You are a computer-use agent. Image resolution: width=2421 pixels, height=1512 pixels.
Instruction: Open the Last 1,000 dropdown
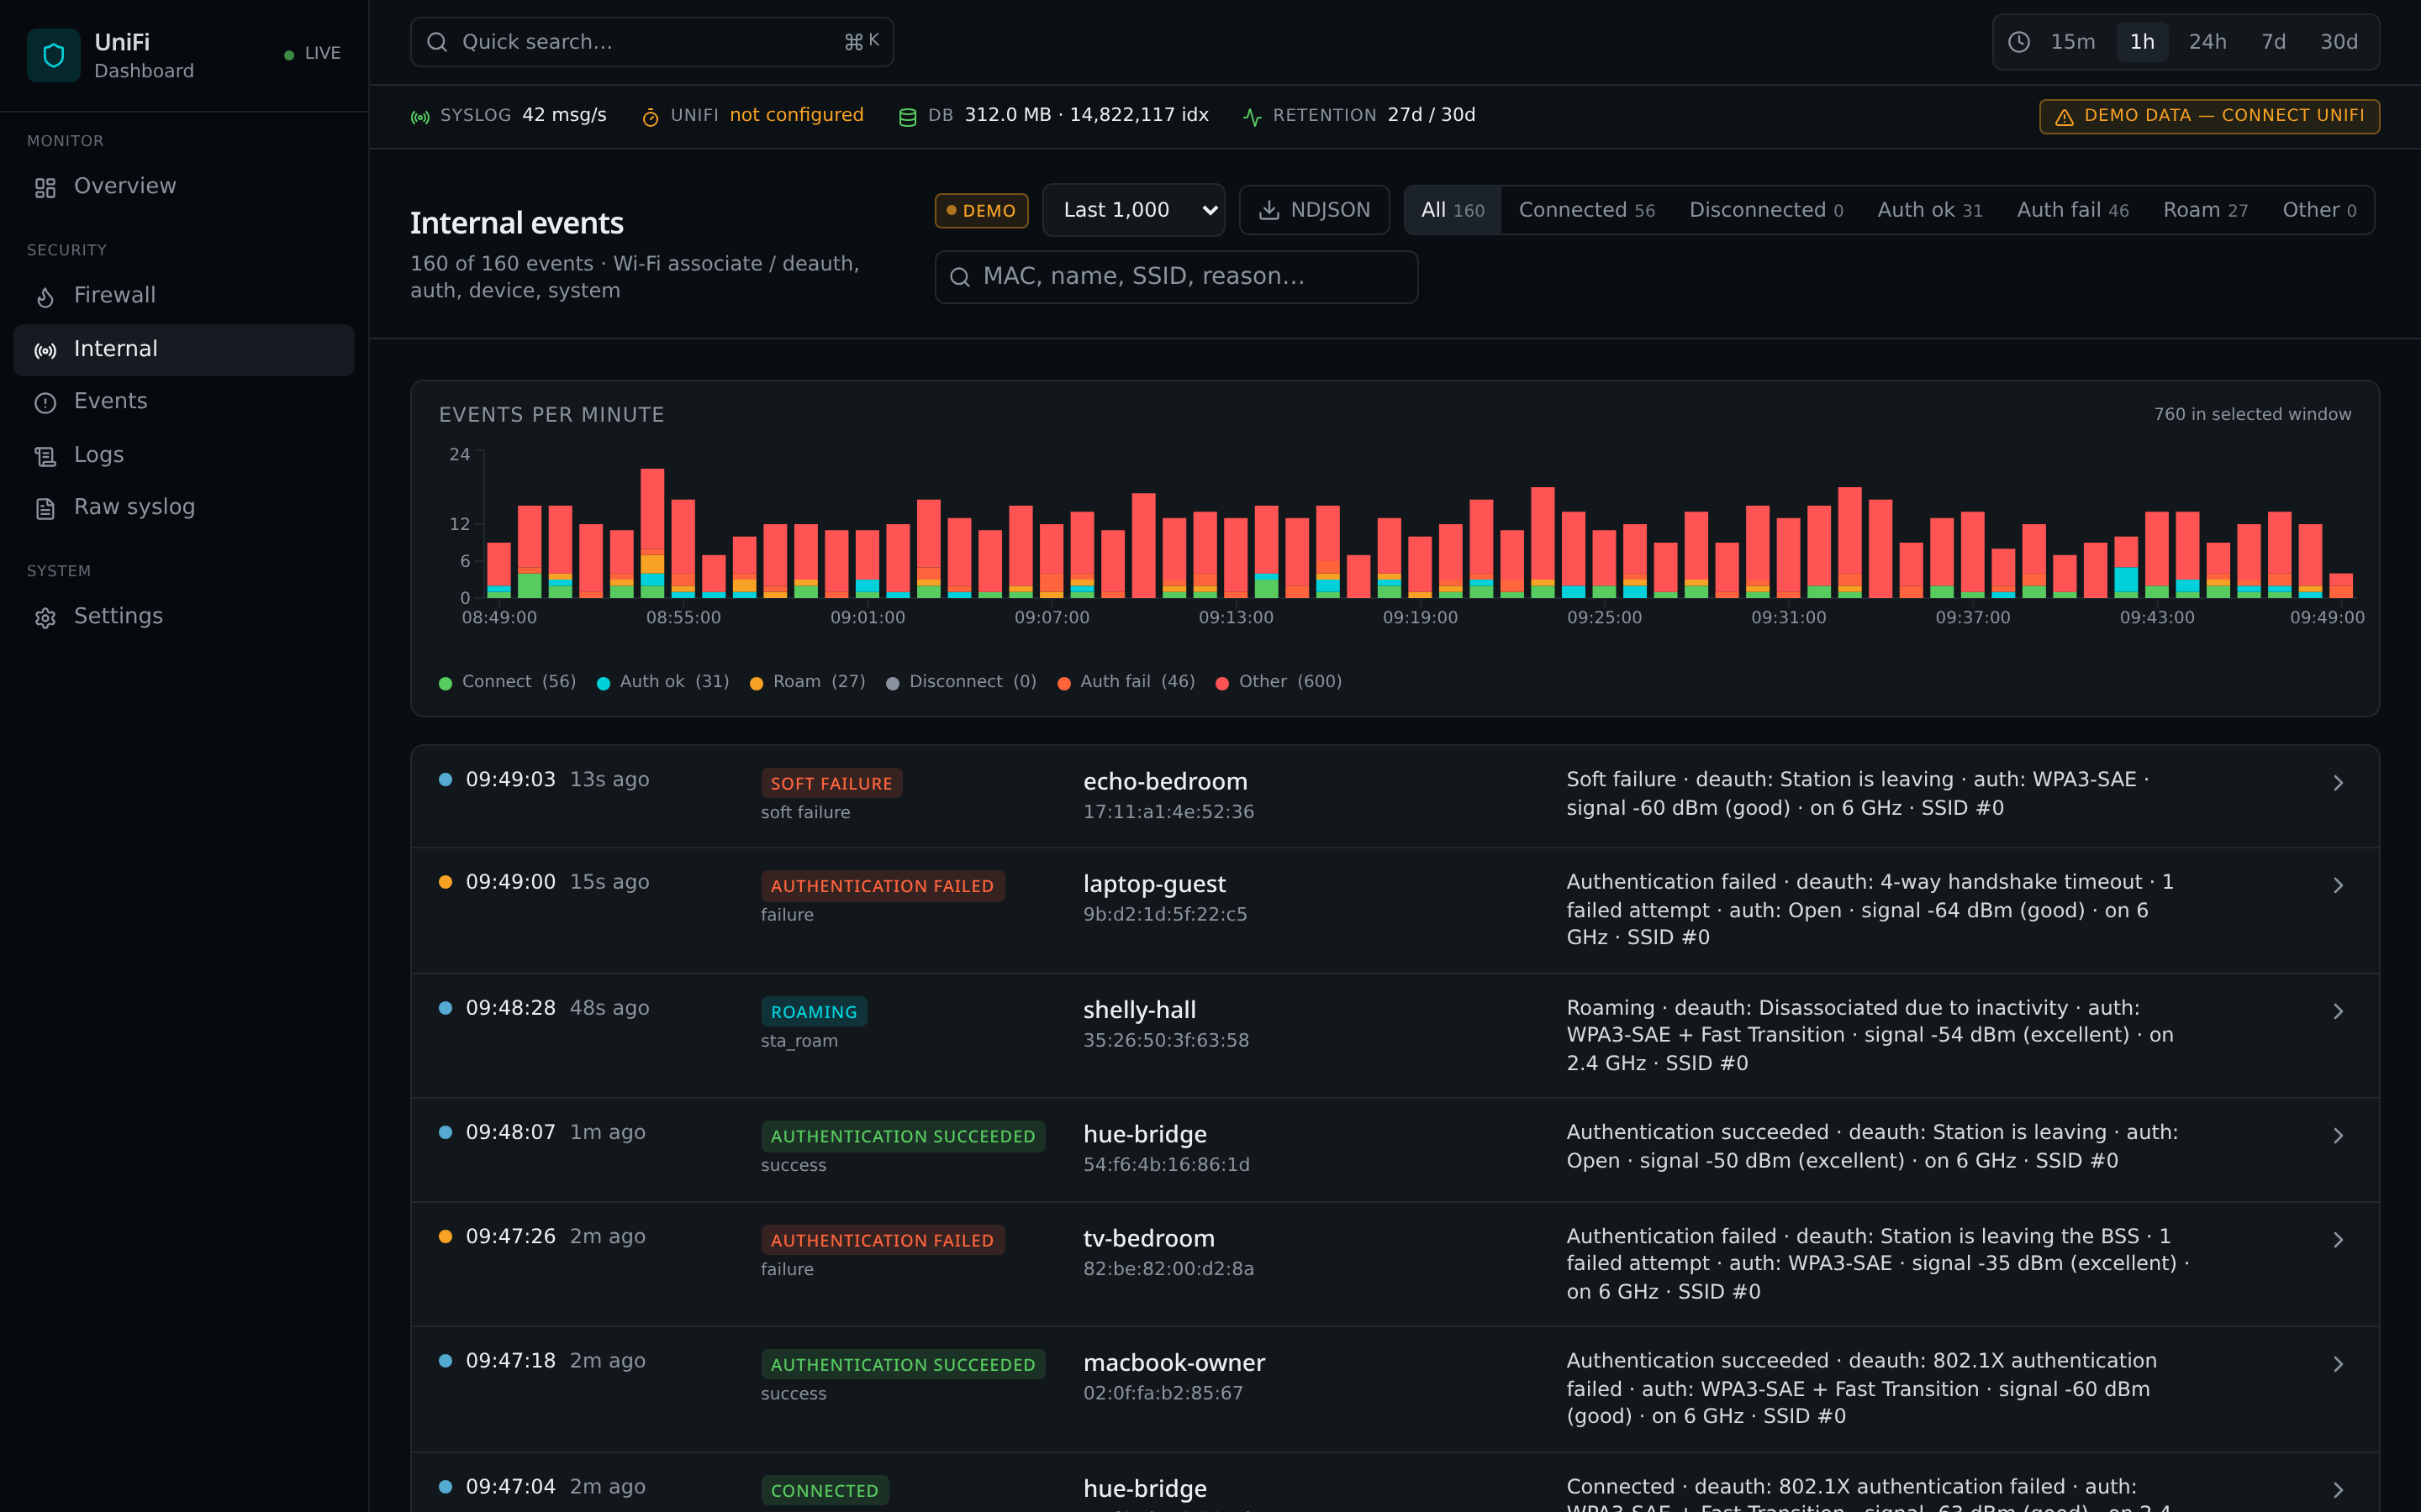tap(1133, 210)
